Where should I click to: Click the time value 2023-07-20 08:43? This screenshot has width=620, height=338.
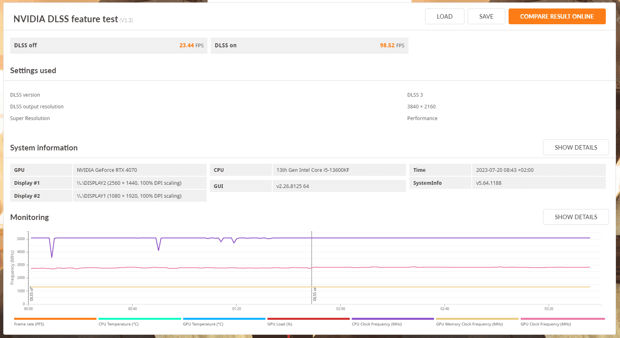(505, 170)
